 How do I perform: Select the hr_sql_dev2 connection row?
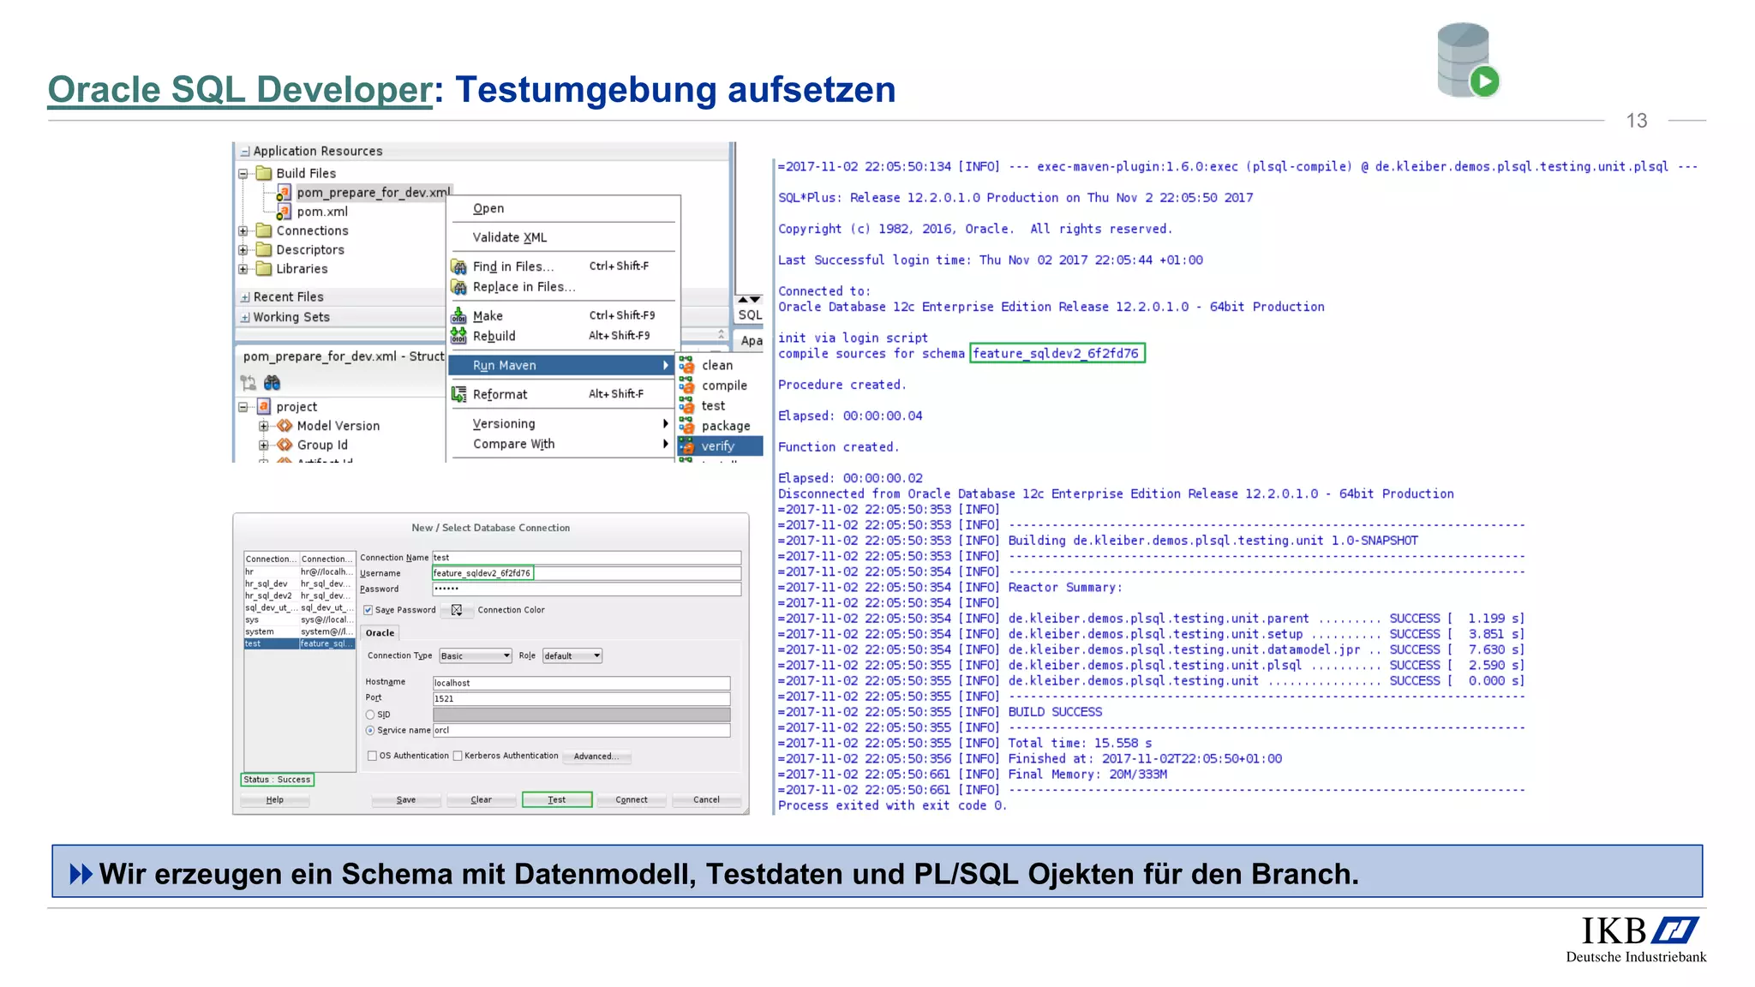[x=299, y=595]
